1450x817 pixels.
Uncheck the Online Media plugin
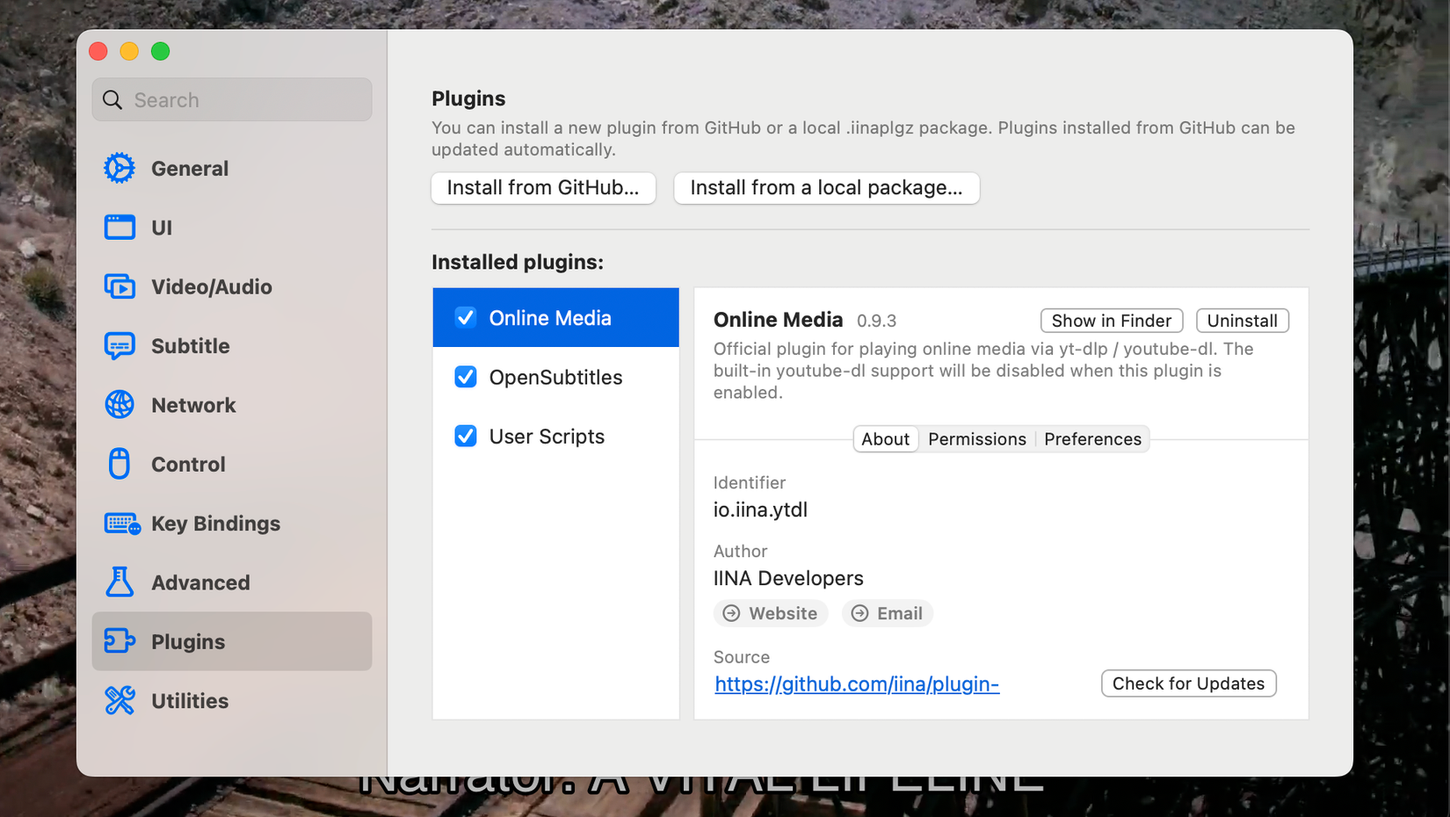click(465, 317)
